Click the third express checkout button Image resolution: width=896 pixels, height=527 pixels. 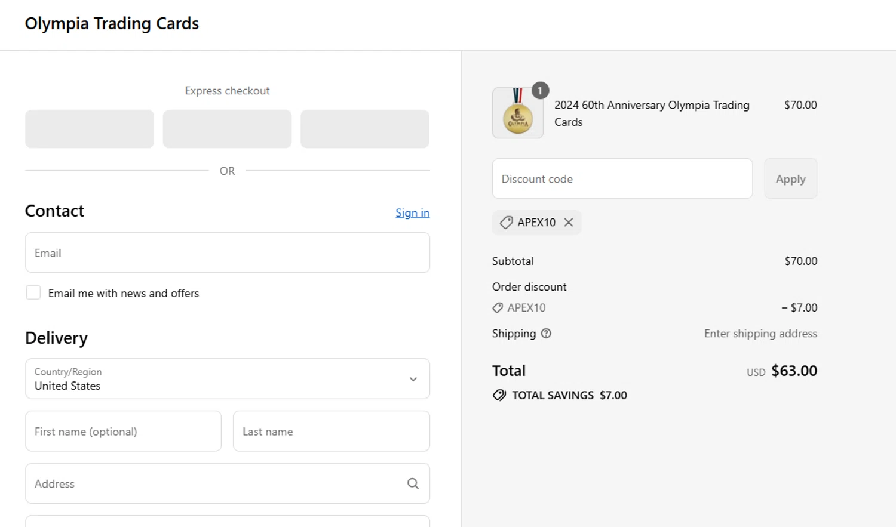pyautogui.click(x=365, y=129)
